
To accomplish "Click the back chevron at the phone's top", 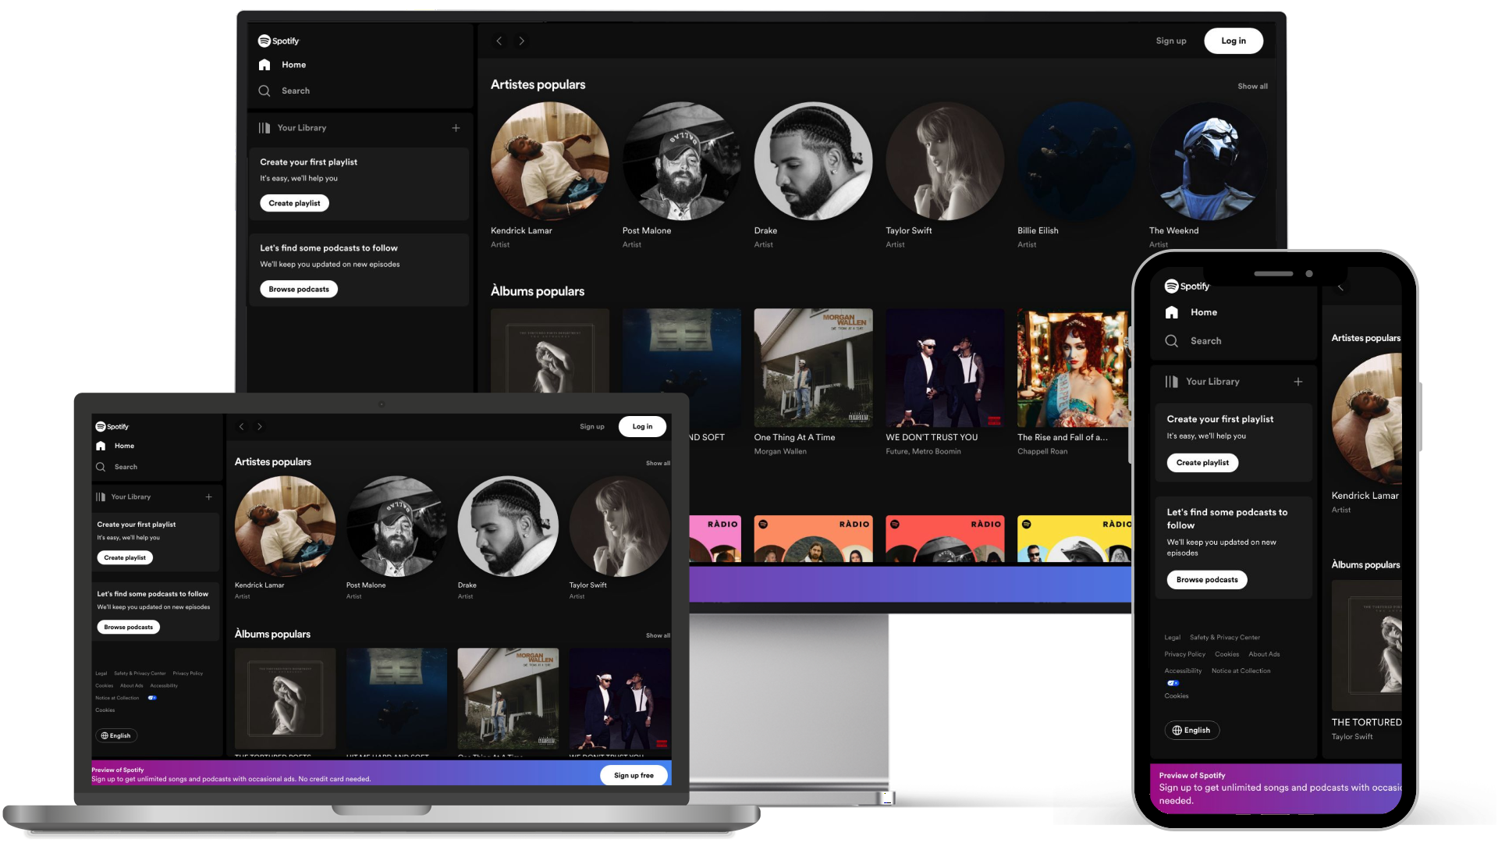I will [1340, 287].
